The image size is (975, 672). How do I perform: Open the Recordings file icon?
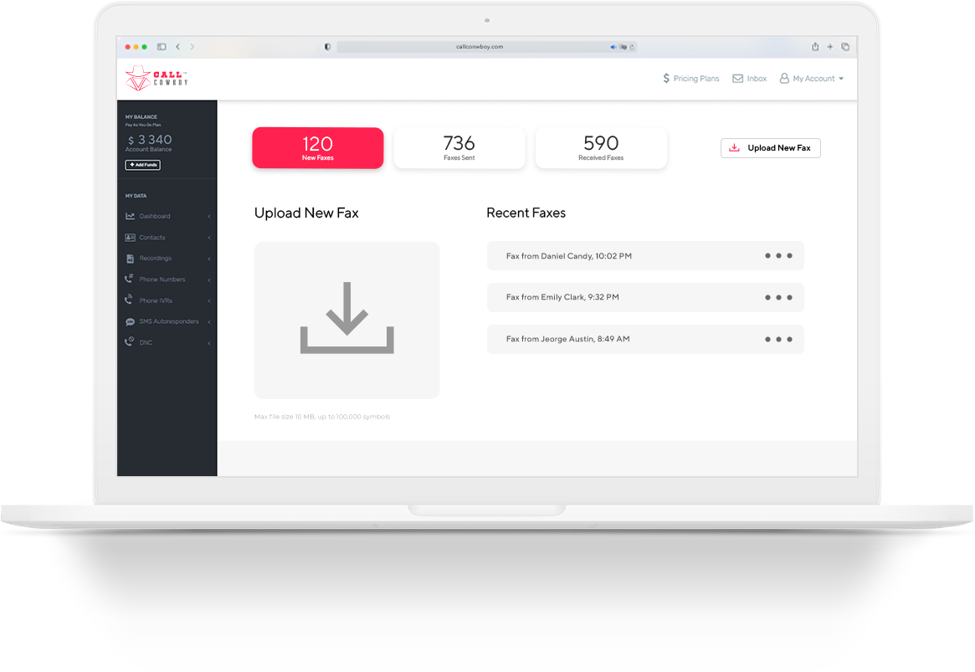point(130,259)
